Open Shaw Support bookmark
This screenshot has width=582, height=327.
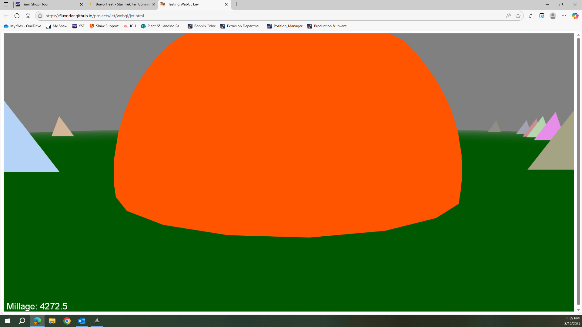pos(104,26)
